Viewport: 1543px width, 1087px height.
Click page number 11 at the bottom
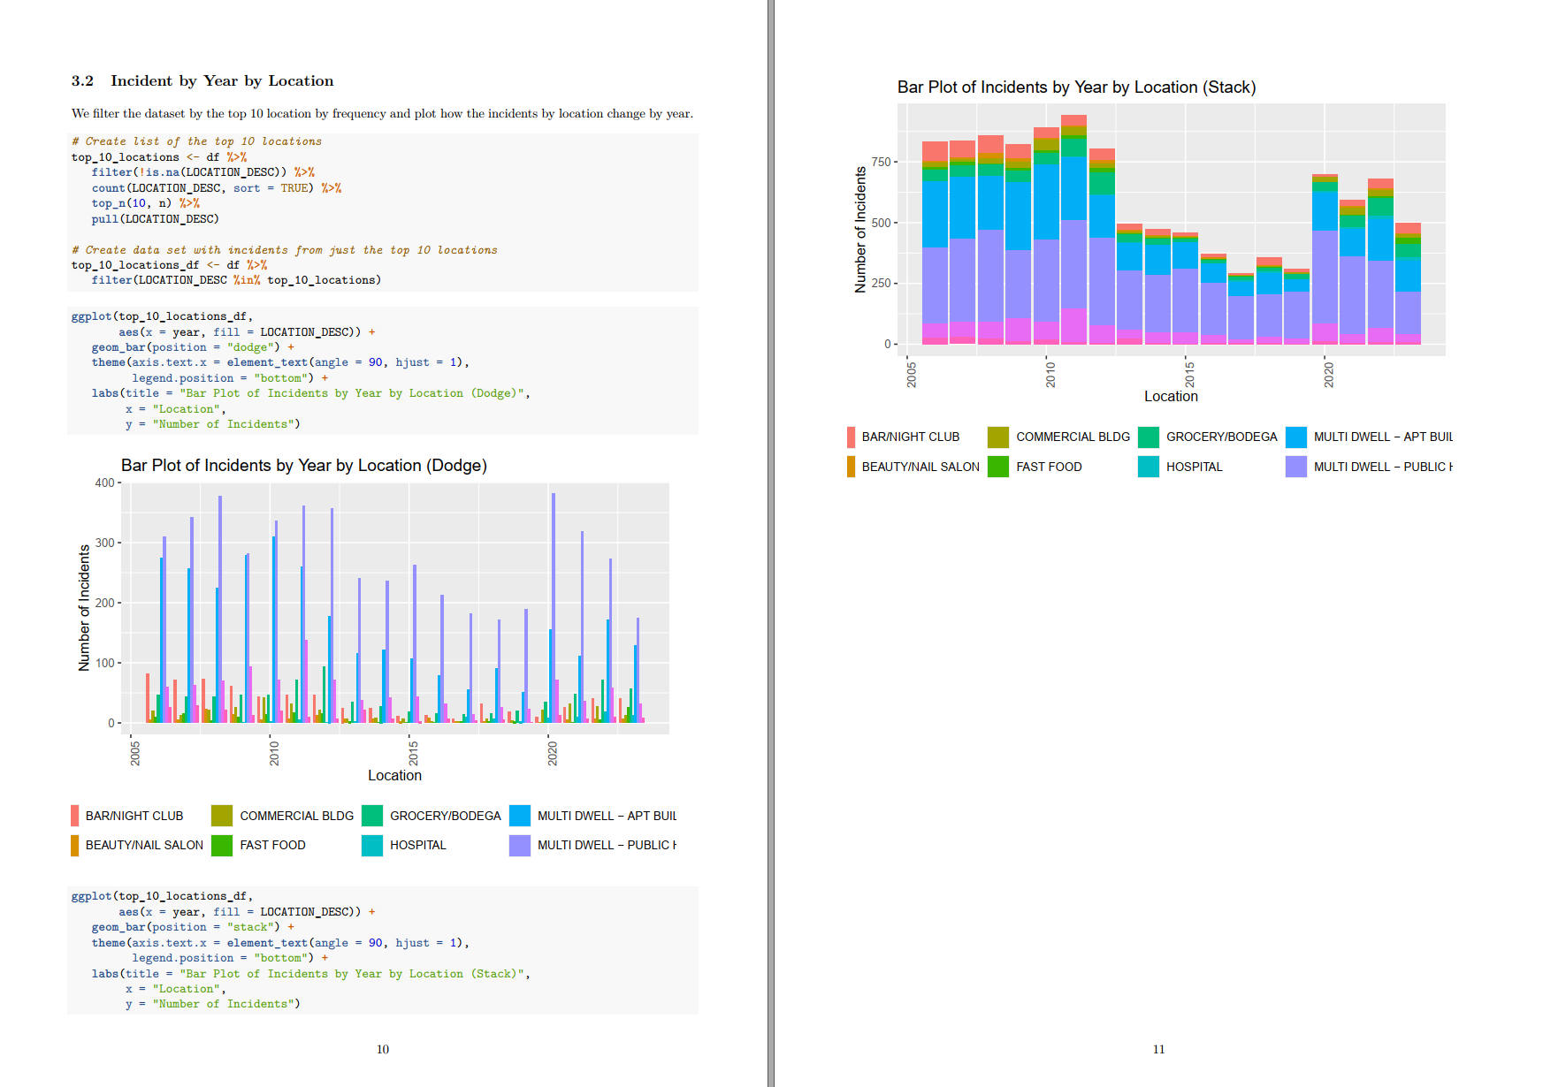pos(1158,1049)
